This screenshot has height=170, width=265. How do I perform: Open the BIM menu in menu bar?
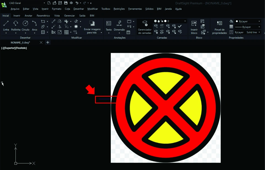159,9
